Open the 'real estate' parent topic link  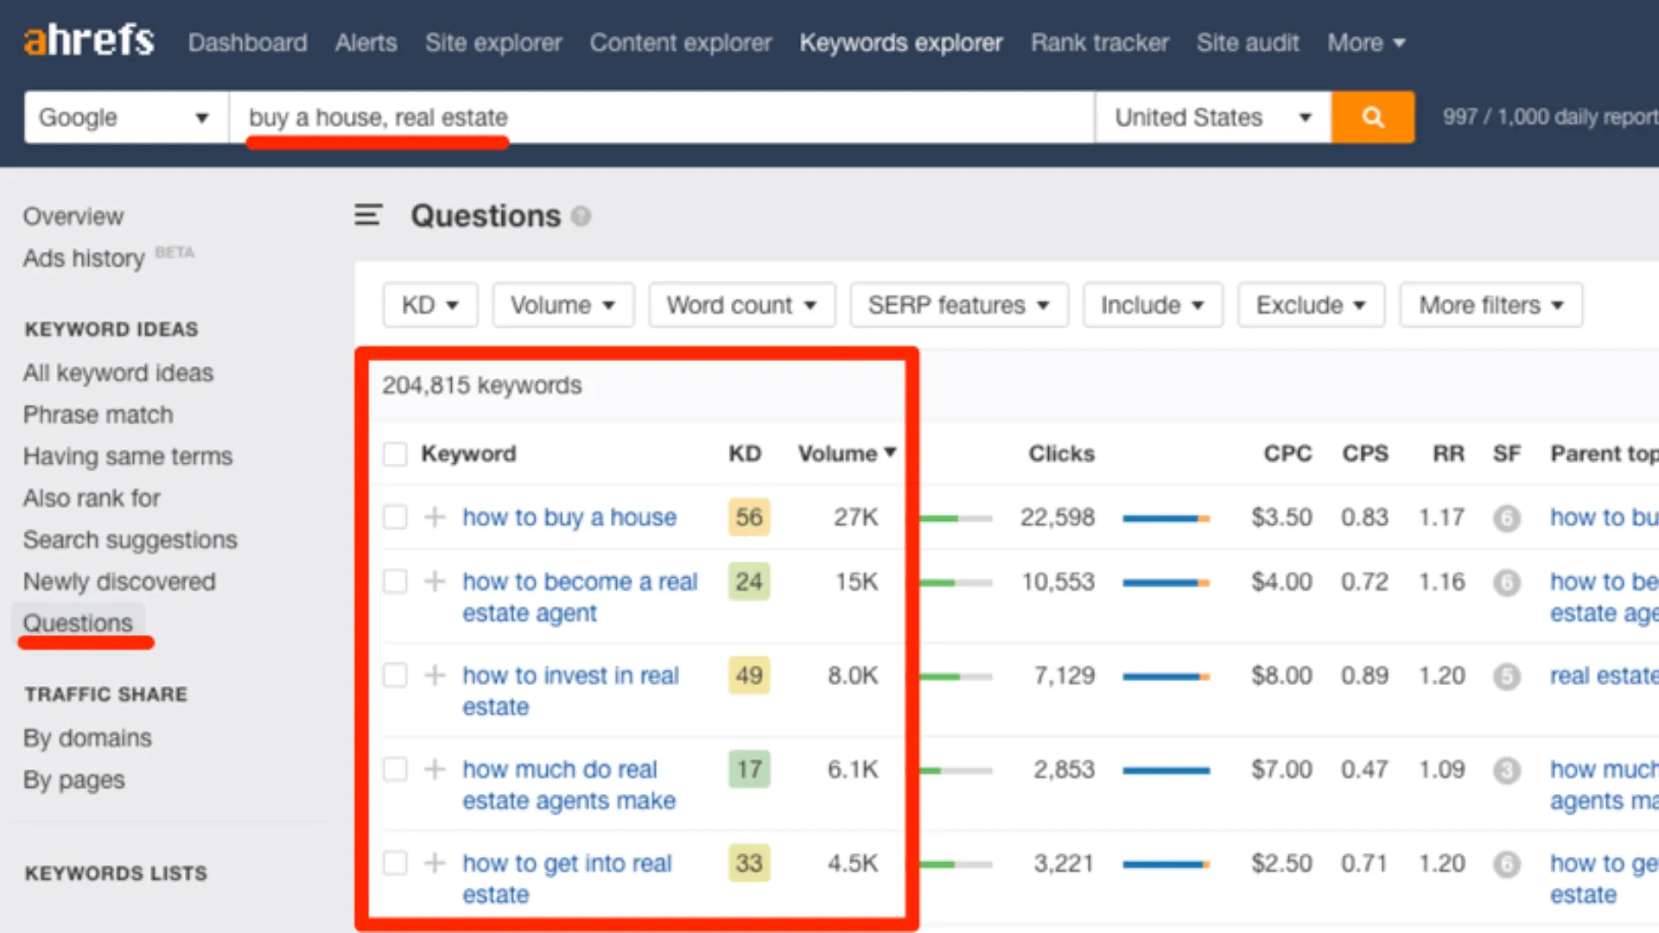click(1604, 676)
